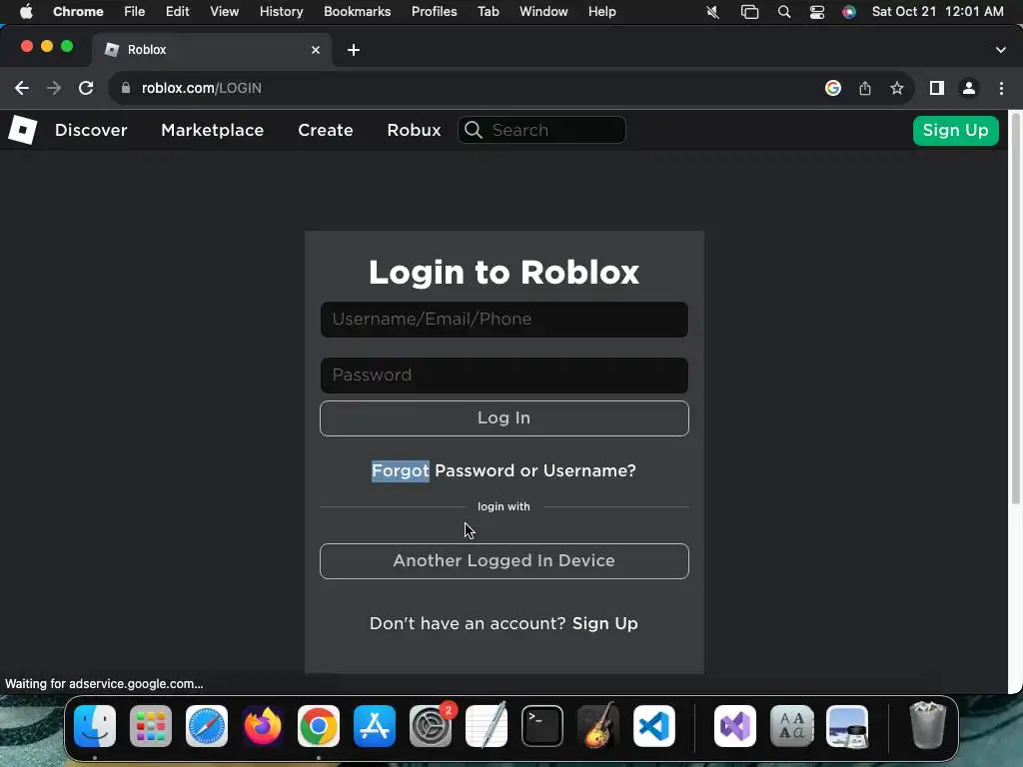The image size is (1023, 767).
Task: Click Another Logged In Device button
Action: pyautogui.click(x=505, y=561)
